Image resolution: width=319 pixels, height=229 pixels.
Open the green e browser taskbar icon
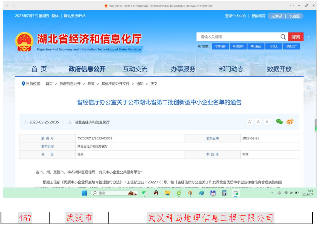click(179, 193)
